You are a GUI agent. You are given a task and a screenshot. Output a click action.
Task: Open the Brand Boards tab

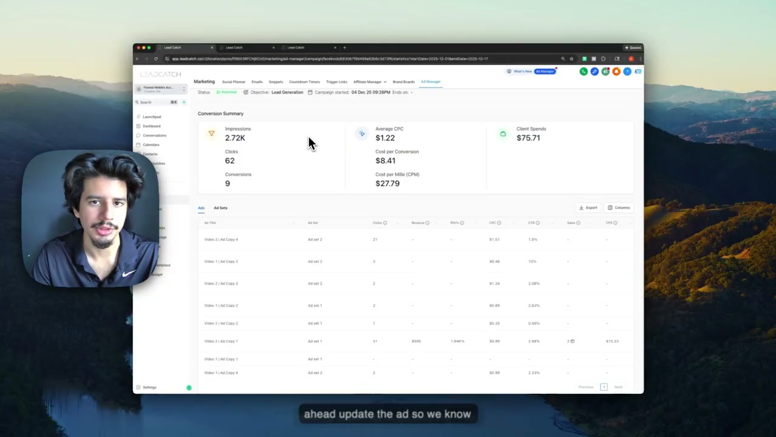[x=404, y=82]
